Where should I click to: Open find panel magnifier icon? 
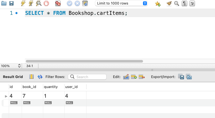click(x=177, y=4)
